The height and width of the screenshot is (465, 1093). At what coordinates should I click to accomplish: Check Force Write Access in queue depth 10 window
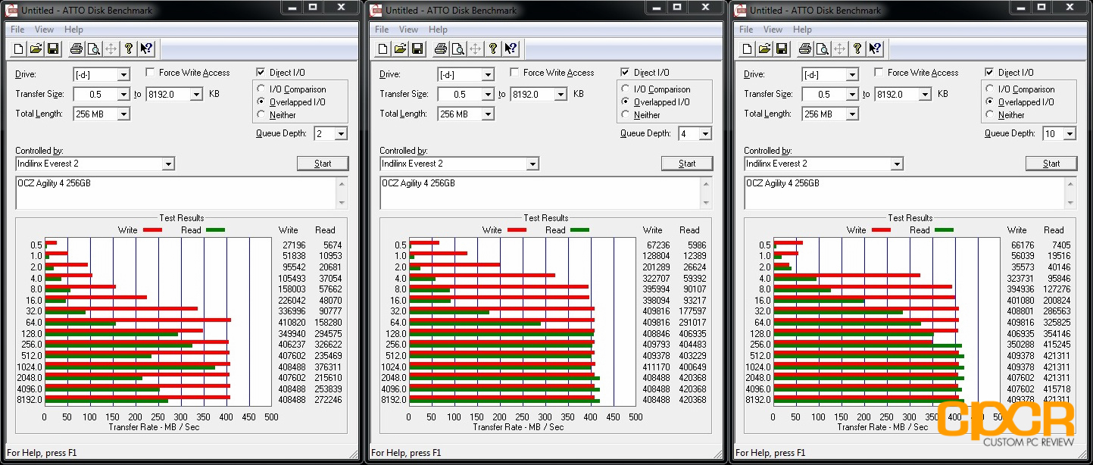point(879,73)
